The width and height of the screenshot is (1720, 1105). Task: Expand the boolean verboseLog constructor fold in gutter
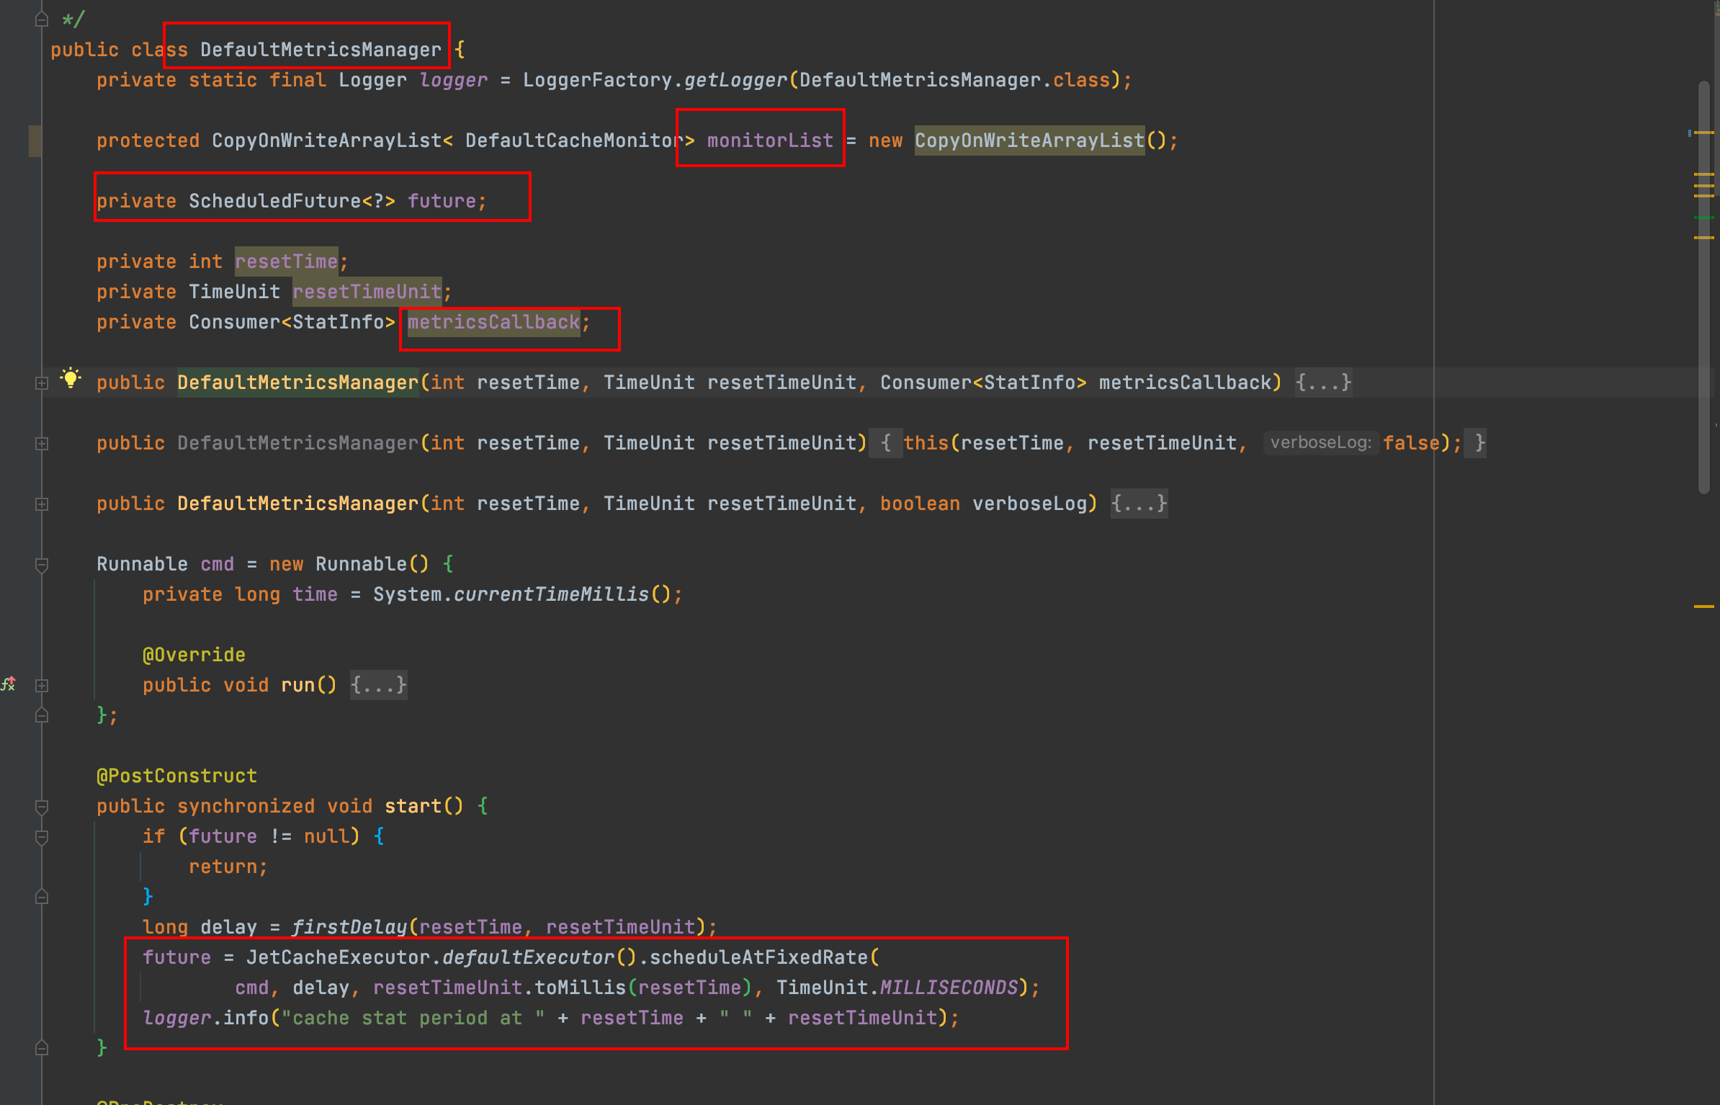[x=42, y=504]
